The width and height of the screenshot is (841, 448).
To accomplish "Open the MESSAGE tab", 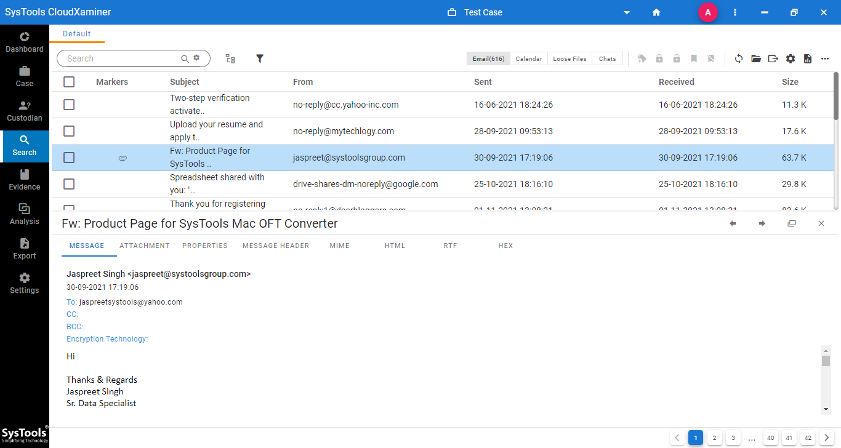I will 87,246.
